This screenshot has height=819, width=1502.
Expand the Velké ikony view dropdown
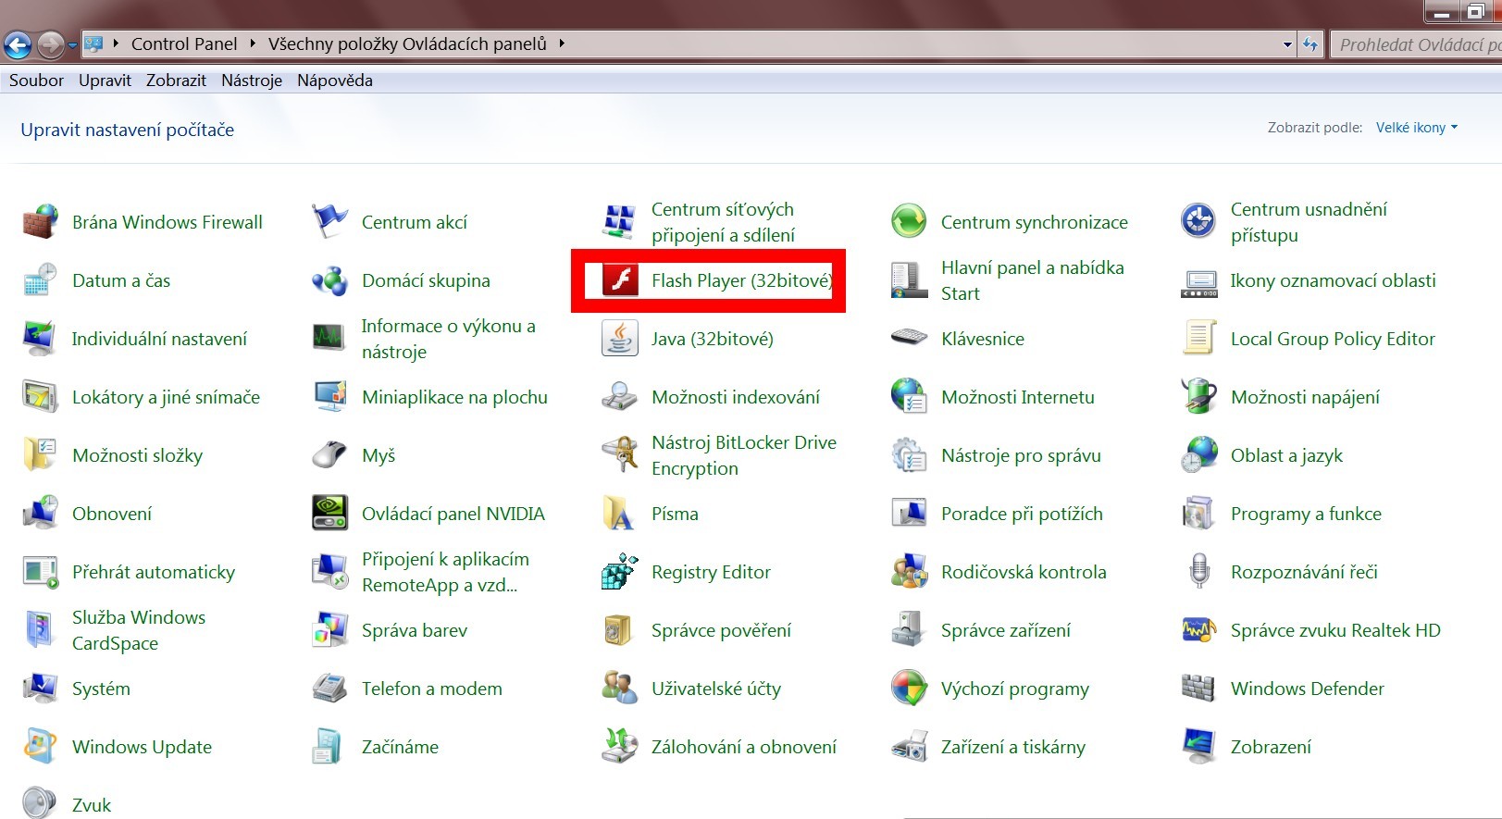pos(1416,128)
